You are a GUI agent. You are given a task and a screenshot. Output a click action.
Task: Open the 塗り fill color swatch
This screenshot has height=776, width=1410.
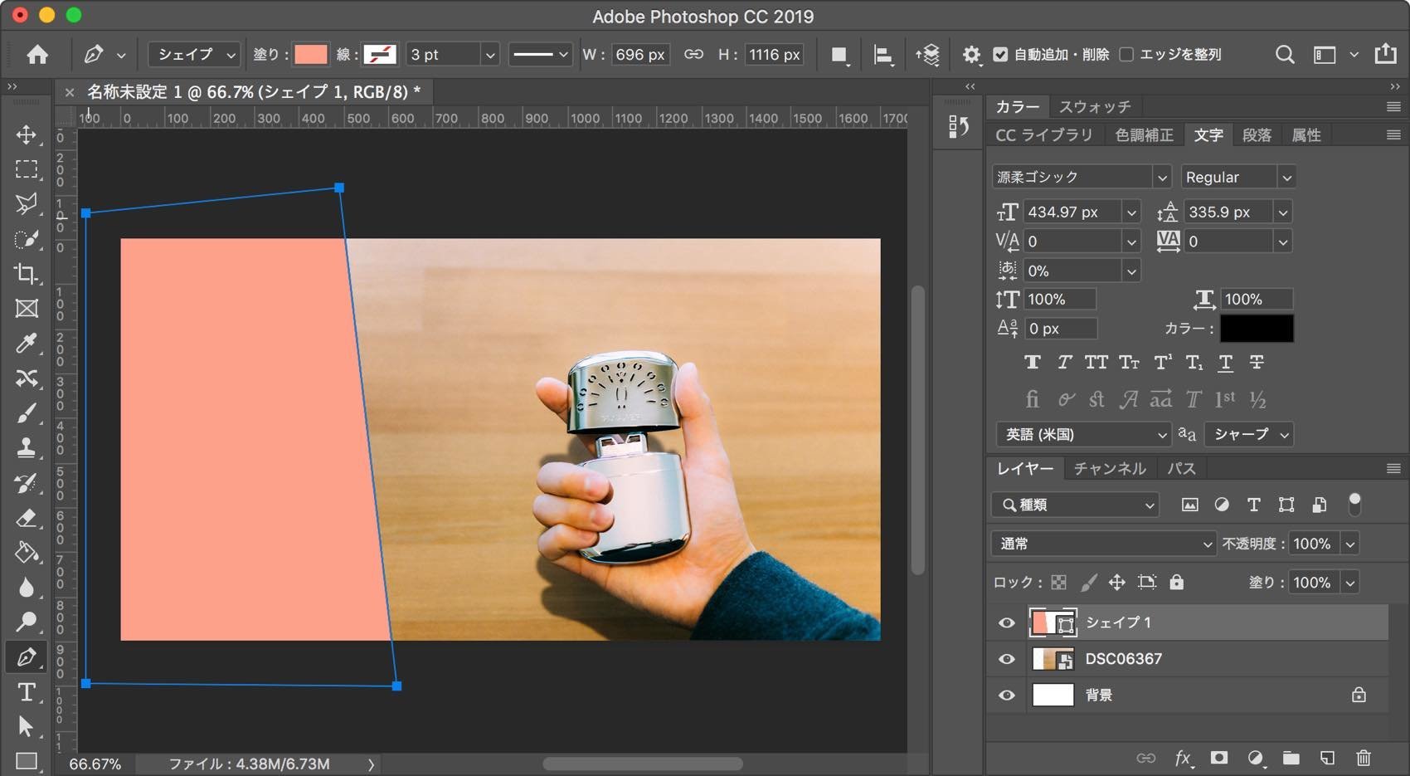point(311,55)
